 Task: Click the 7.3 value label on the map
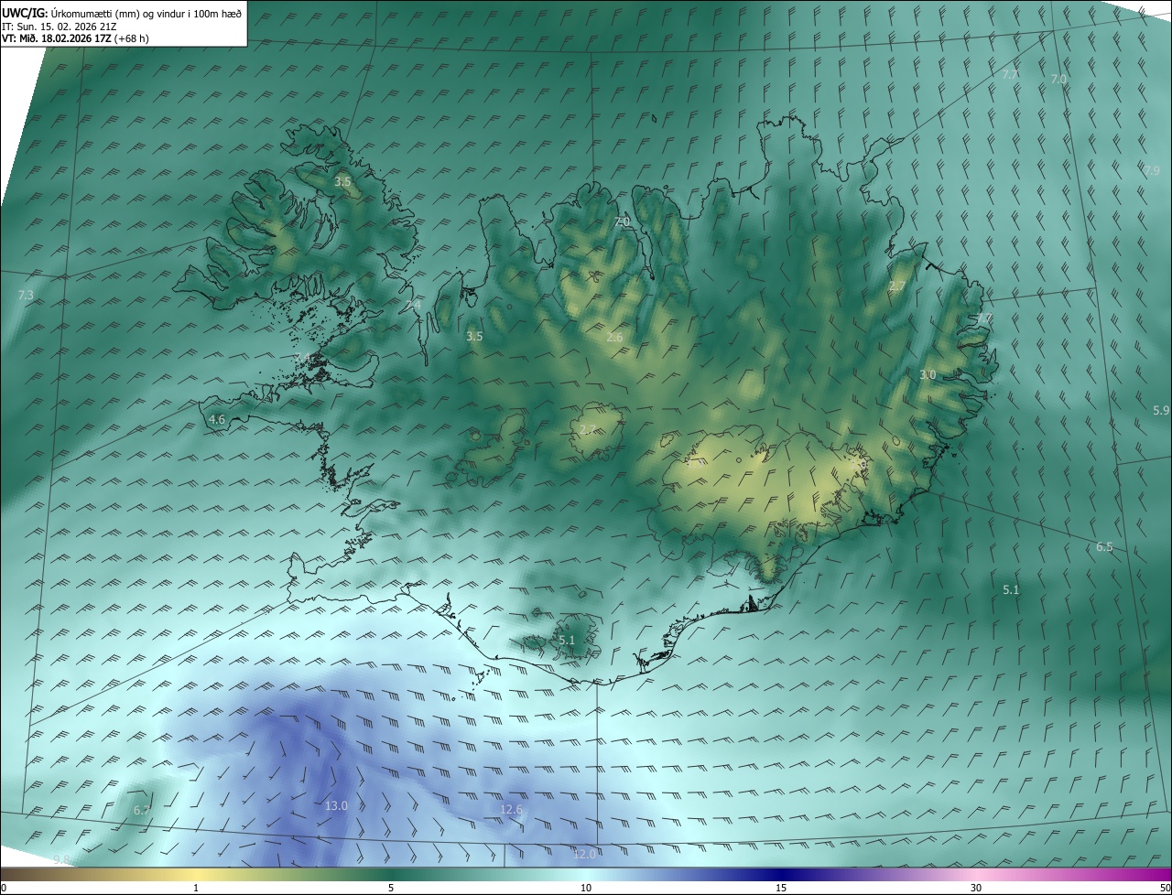point(26,295)
